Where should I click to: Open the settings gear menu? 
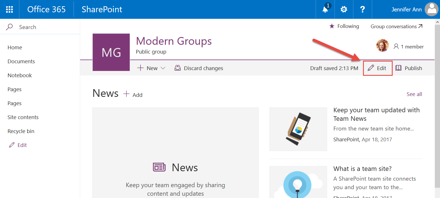344,9
